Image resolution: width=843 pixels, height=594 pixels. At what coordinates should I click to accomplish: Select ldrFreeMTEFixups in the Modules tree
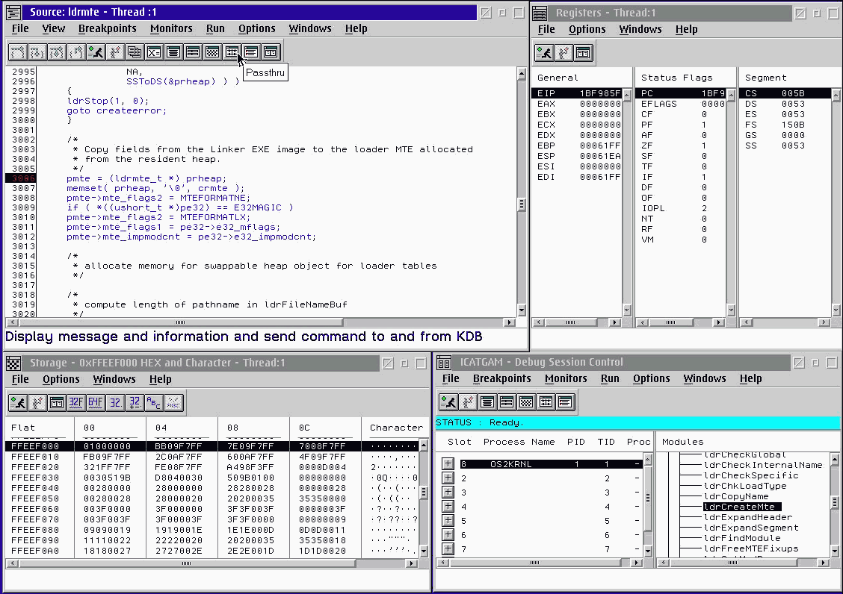751,548
